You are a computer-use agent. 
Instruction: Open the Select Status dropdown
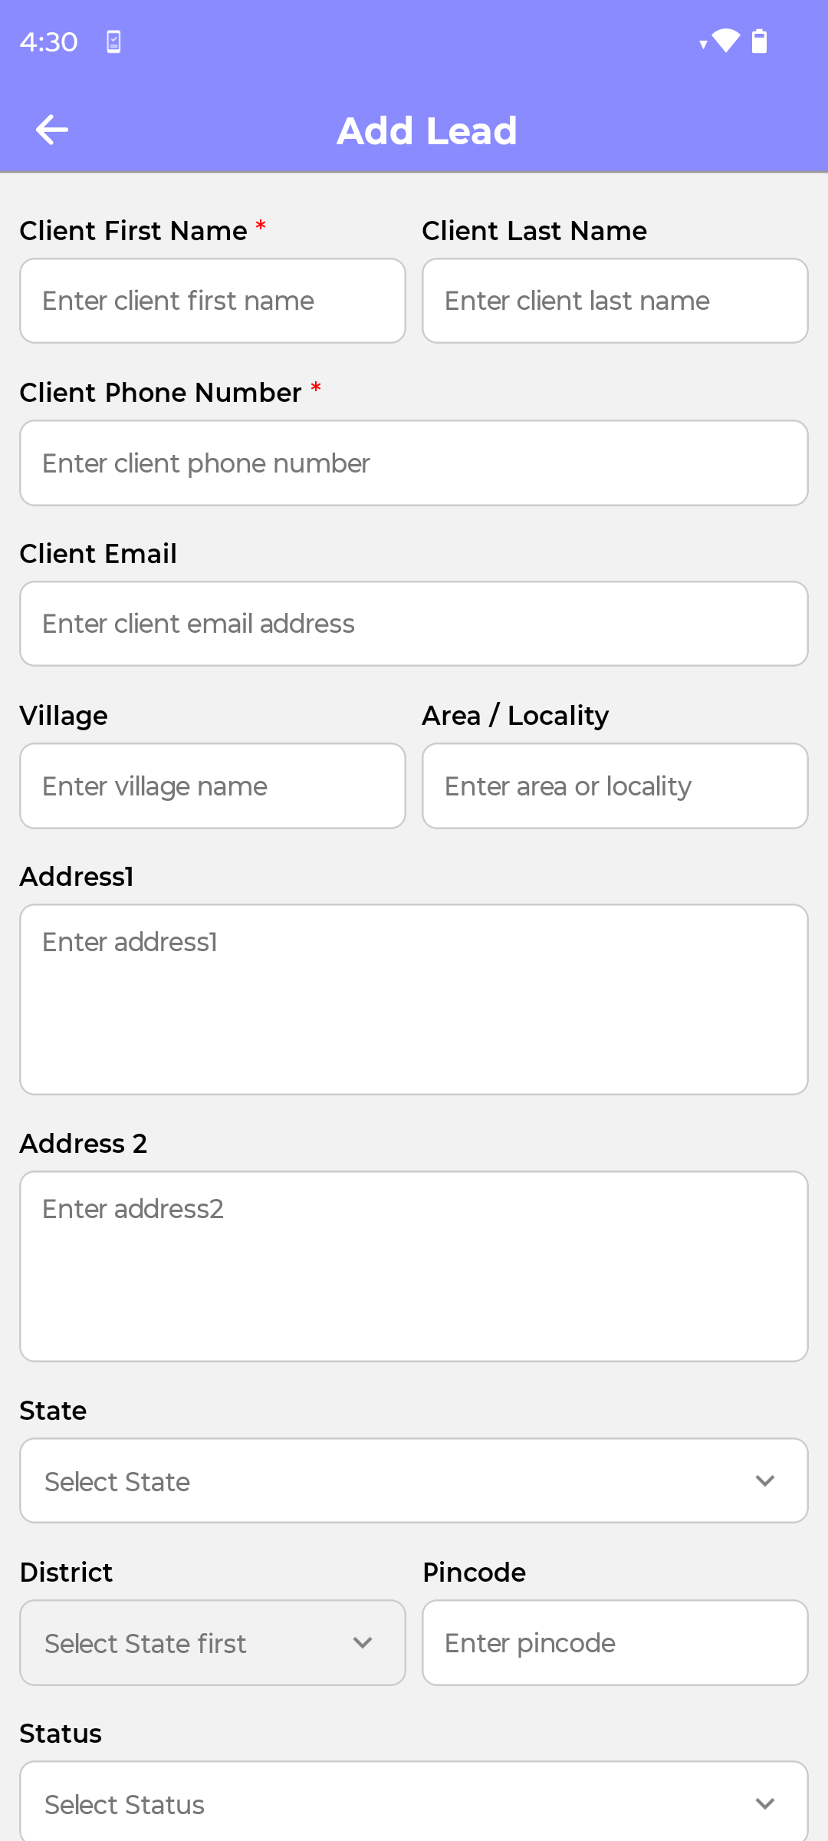click(414, 1801)
